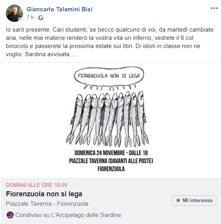Click Condiviso su L'Arcipelago delle Sardine
This screenshot has width=221, height=224.
point(68,215)
